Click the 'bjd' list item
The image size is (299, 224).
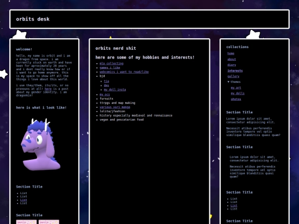tap(102, 76)
